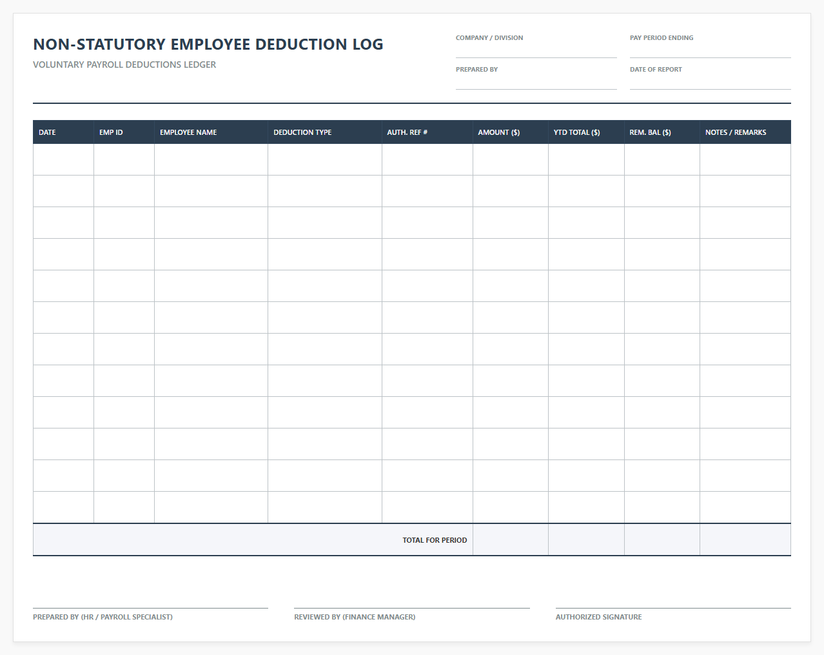Click the 'Date of Report' label

point(656,69)
